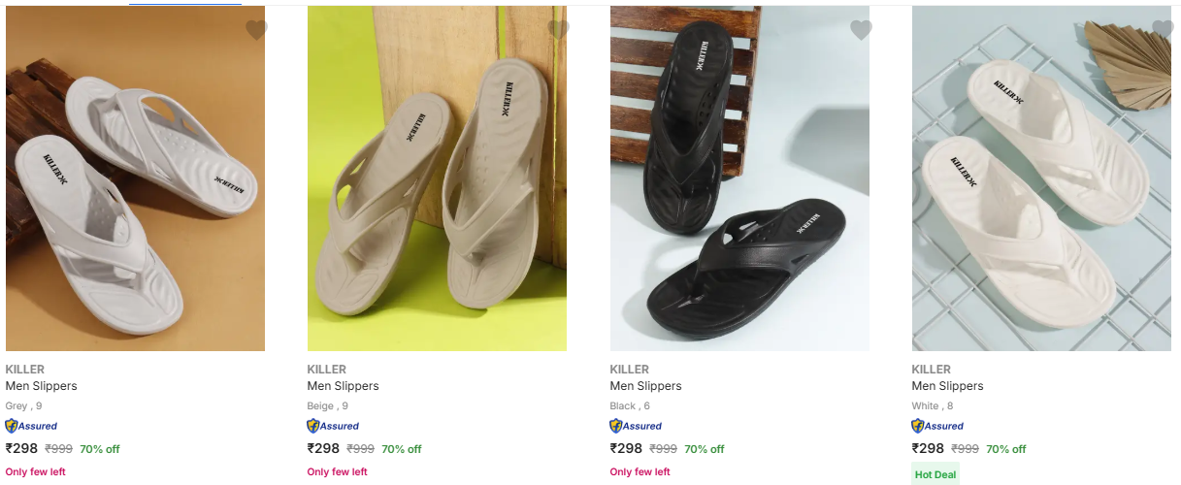The image size is (1181, 485).
Task: Wishlist the grey Killer slippers with heart icon
Action: point(256,30)
